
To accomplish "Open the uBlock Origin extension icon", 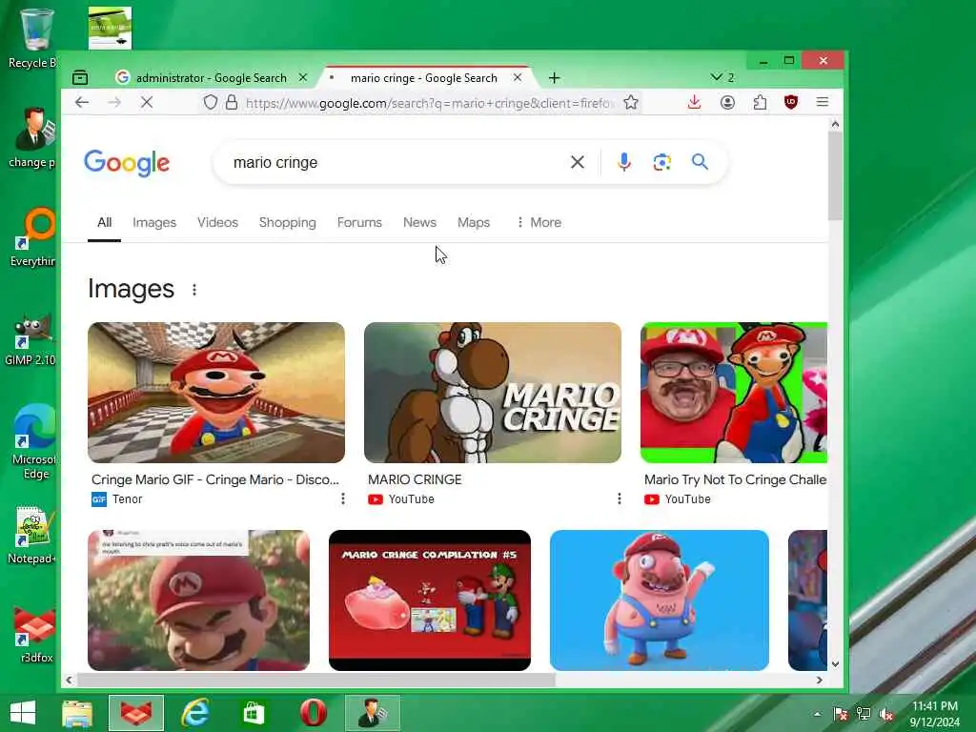I will pos(791,102).
